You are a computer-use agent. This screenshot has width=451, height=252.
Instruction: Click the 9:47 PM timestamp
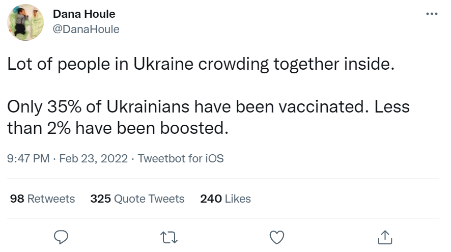coord(28,158)
